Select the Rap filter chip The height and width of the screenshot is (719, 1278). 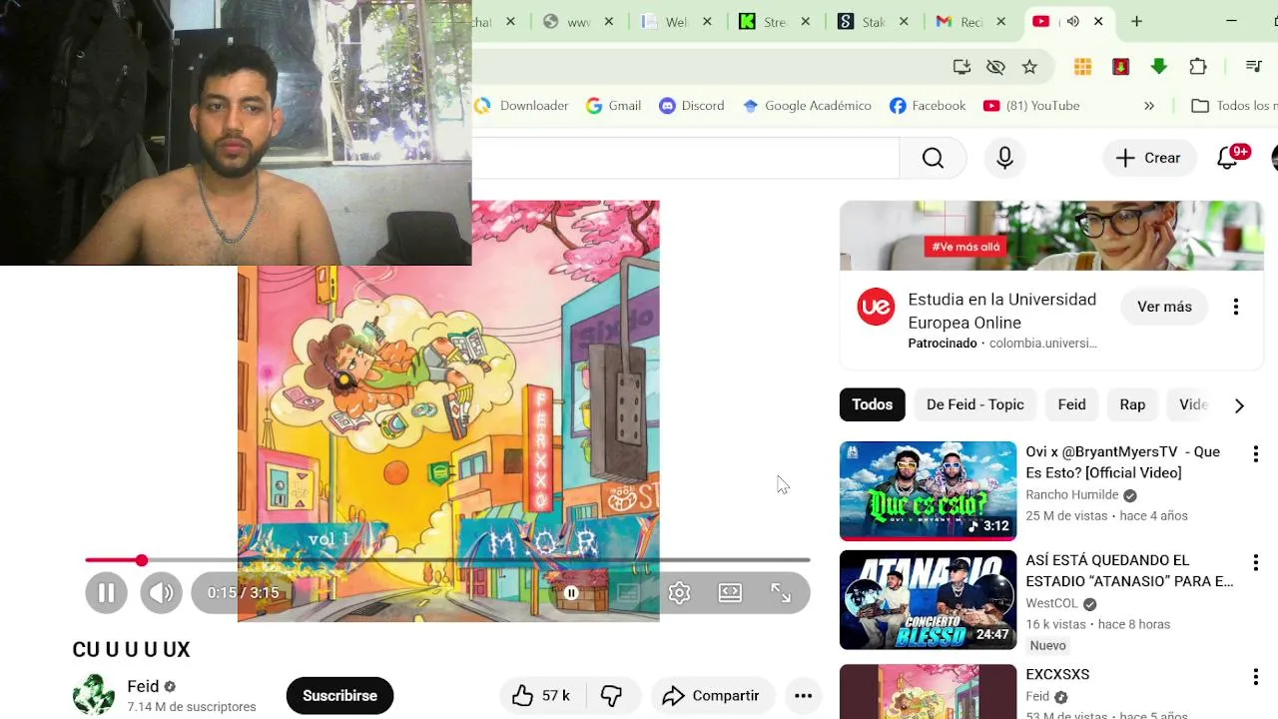(x=1132, y=404)
